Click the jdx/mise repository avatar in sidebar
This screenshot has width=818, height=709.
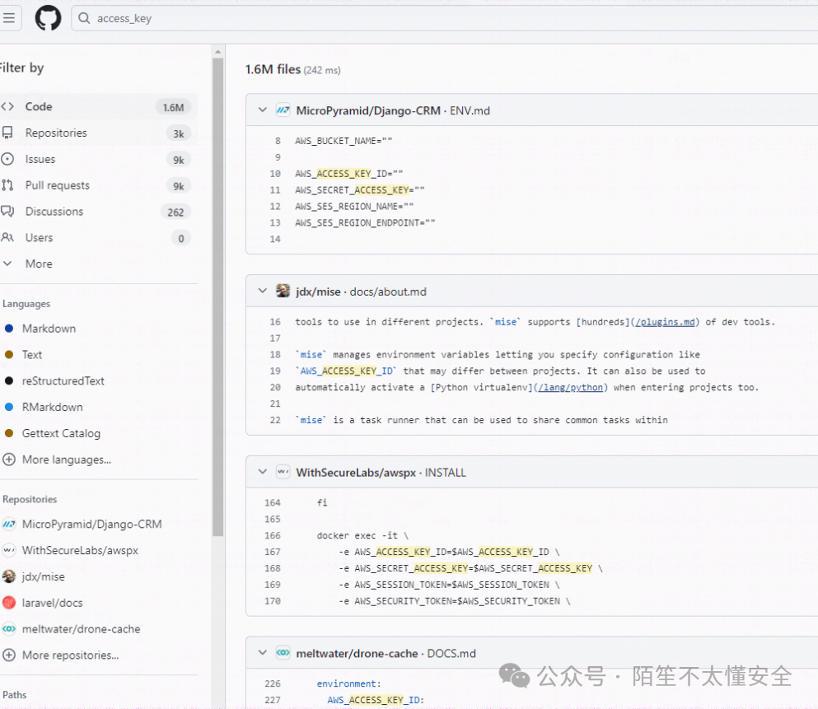click(x=9, y=576)
